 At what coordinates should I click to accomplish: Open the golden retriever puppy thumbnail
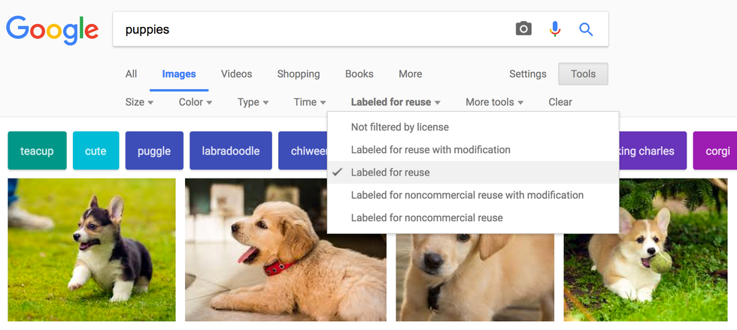[285, 250]
